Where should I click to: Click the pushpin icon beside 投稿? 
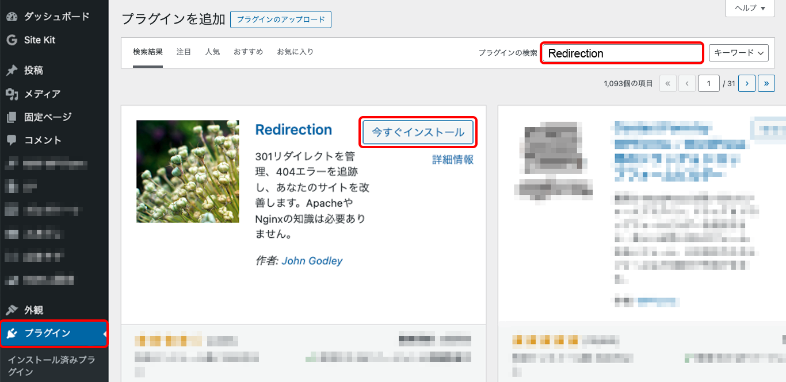[12, 71]
